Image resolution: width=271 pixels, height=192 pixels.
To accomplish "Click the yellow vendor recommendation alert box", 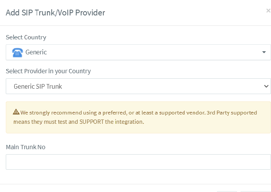I will 138,118.
